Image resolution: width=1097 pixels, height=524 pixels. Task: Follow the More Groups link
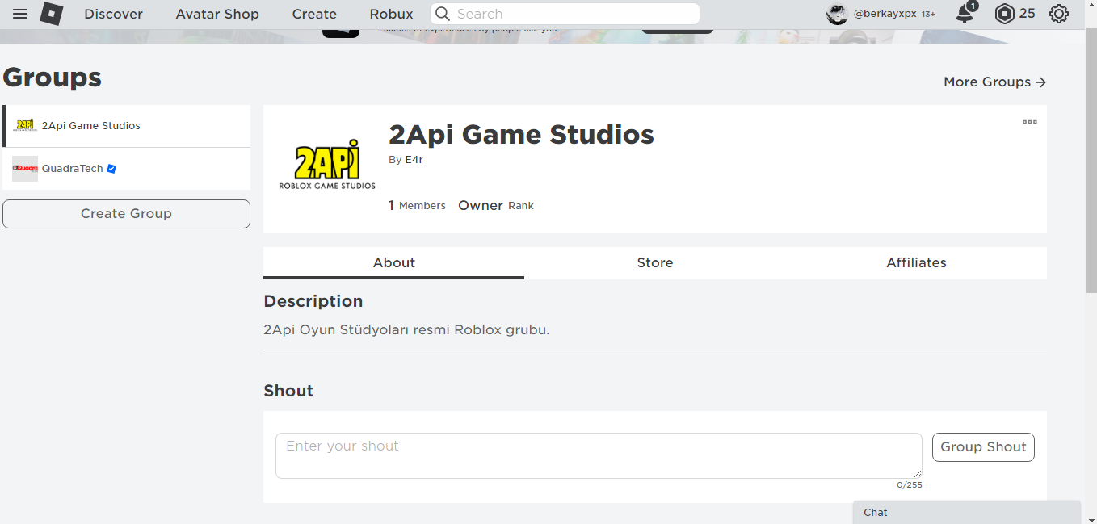(994, 82)
